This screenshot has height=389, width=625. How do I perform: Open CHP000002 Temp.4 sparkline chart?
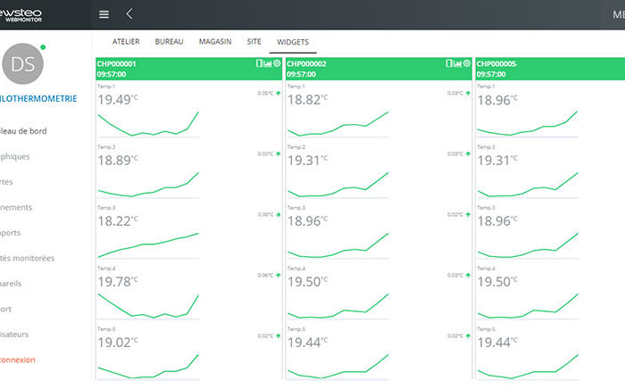338,306
